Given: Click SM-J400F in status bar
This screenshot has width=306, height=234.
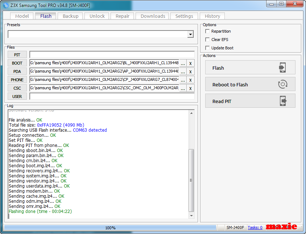Looking at the screenshot, I should coord(235,227).
